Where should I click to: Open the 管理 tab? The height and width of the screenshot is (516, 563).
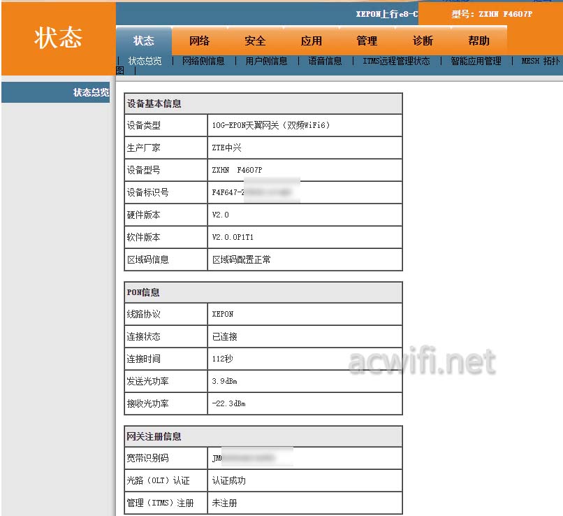(x=367, y=41)
